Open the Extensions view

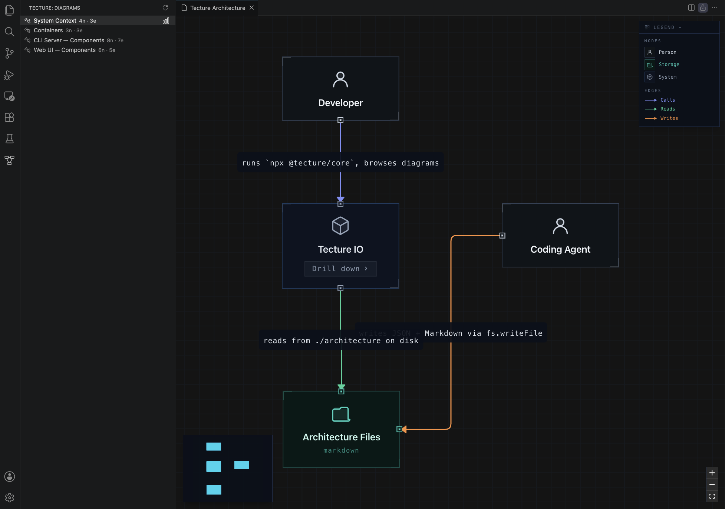(x=10, y=117)
